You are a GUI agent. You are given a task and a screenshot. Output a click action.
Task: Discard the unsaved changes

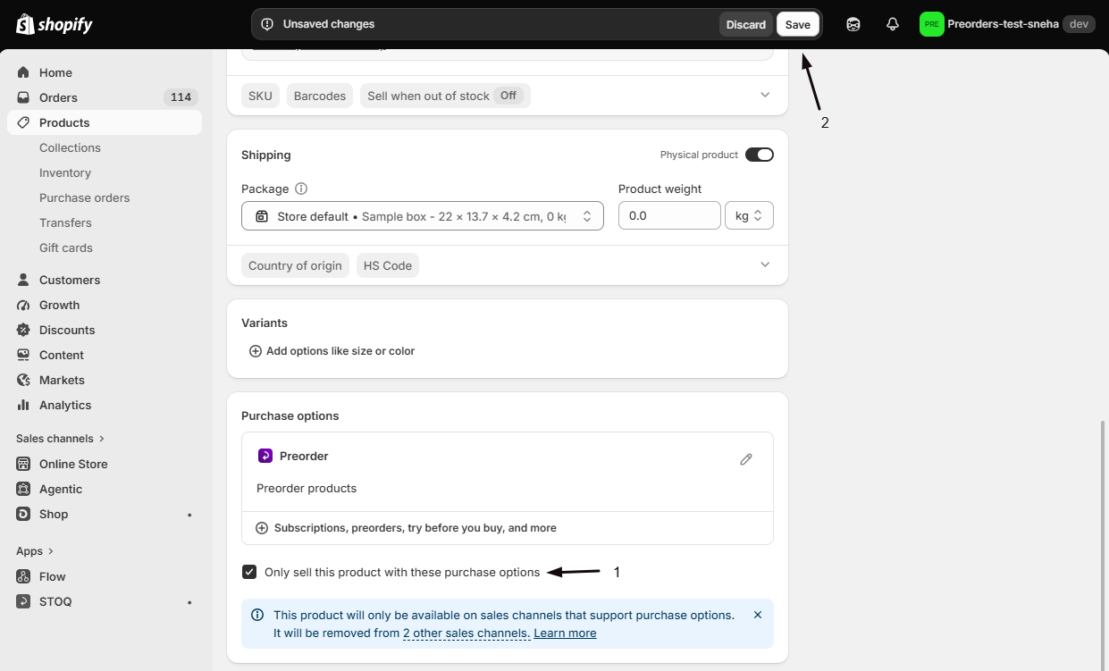click(x=746, y=24)
